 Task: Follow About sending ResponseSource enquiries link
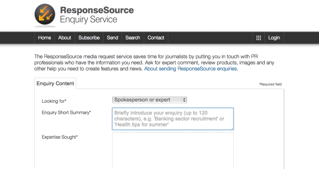coord(191,69)
